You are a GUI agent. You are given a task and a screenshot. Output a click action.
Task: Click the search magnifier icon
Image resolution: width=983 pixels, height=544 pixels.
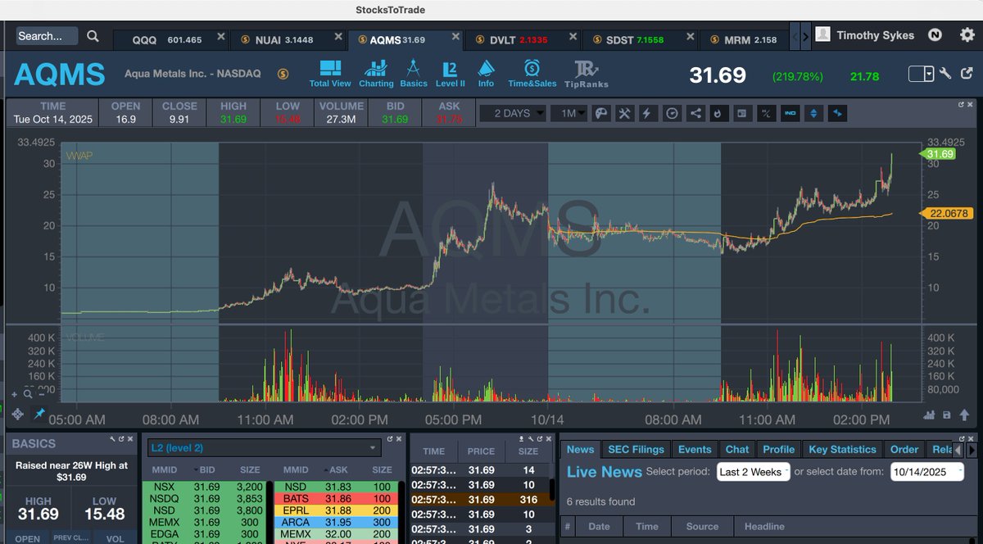93,36
